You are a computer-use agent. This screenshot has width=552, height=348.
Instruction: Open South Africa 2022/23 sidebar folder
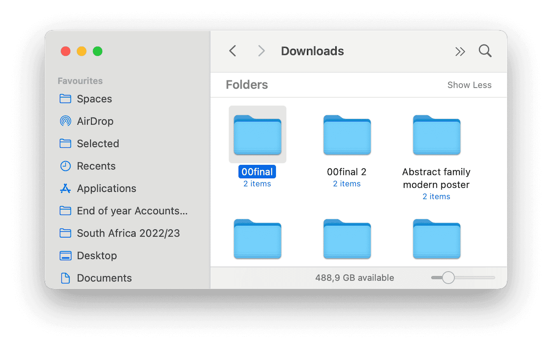(x=128, y=233)
